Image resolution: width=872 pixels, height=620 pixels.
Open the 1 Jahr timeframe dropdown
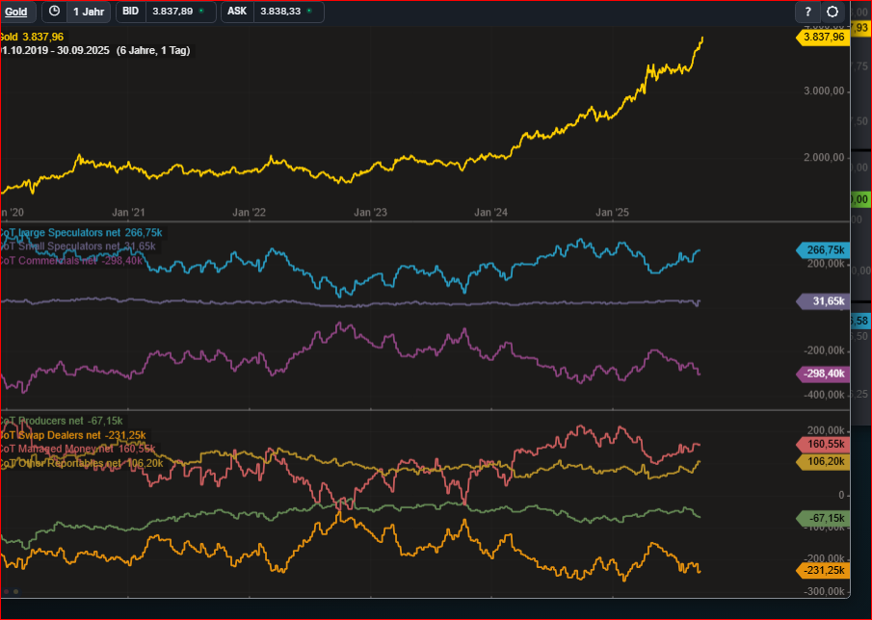coord(89,12)
